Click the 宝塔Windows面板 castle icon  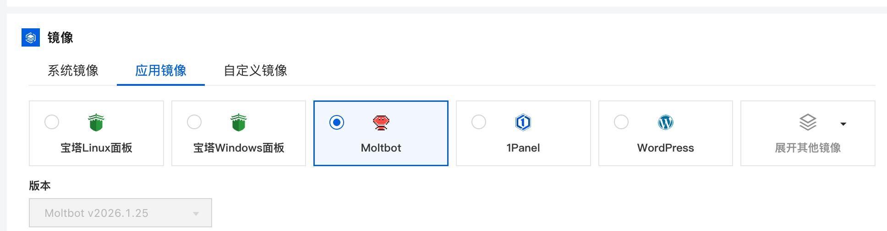pyautogui.click(x=239, y=122)
